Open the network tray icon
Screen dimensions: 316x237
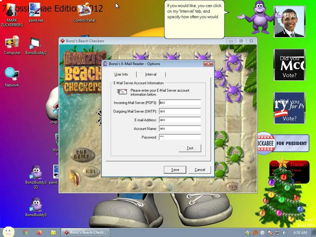point(277,233)
